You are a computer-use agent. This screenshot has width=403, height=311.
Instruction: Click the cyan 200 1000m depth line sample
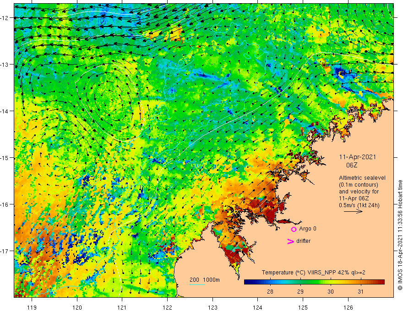pos(197,284)
